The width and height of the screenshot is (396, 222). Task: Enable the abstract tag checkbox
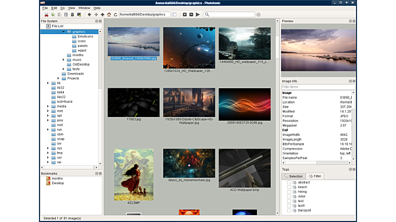point(289,182)
